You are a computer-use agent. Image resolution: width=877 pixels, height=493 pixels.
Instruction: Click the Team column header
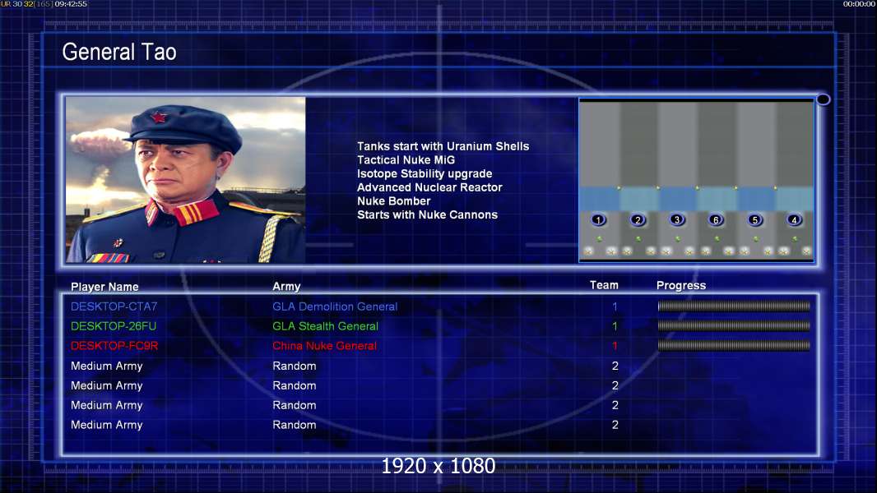604,285
